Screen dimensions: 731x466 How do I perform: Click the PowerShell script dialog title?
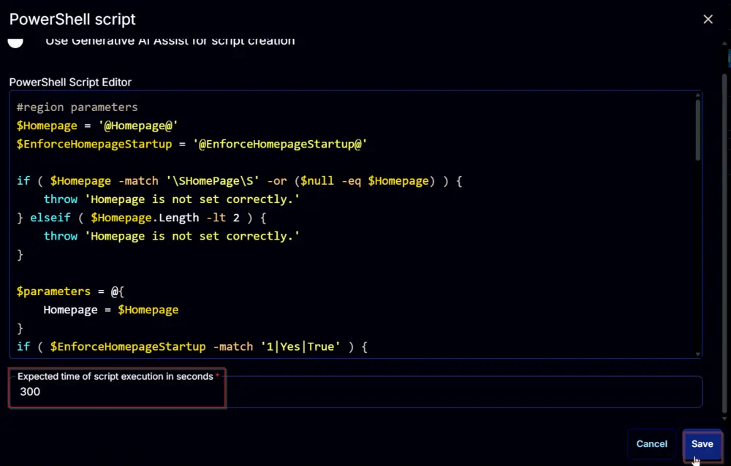(72, 19)
